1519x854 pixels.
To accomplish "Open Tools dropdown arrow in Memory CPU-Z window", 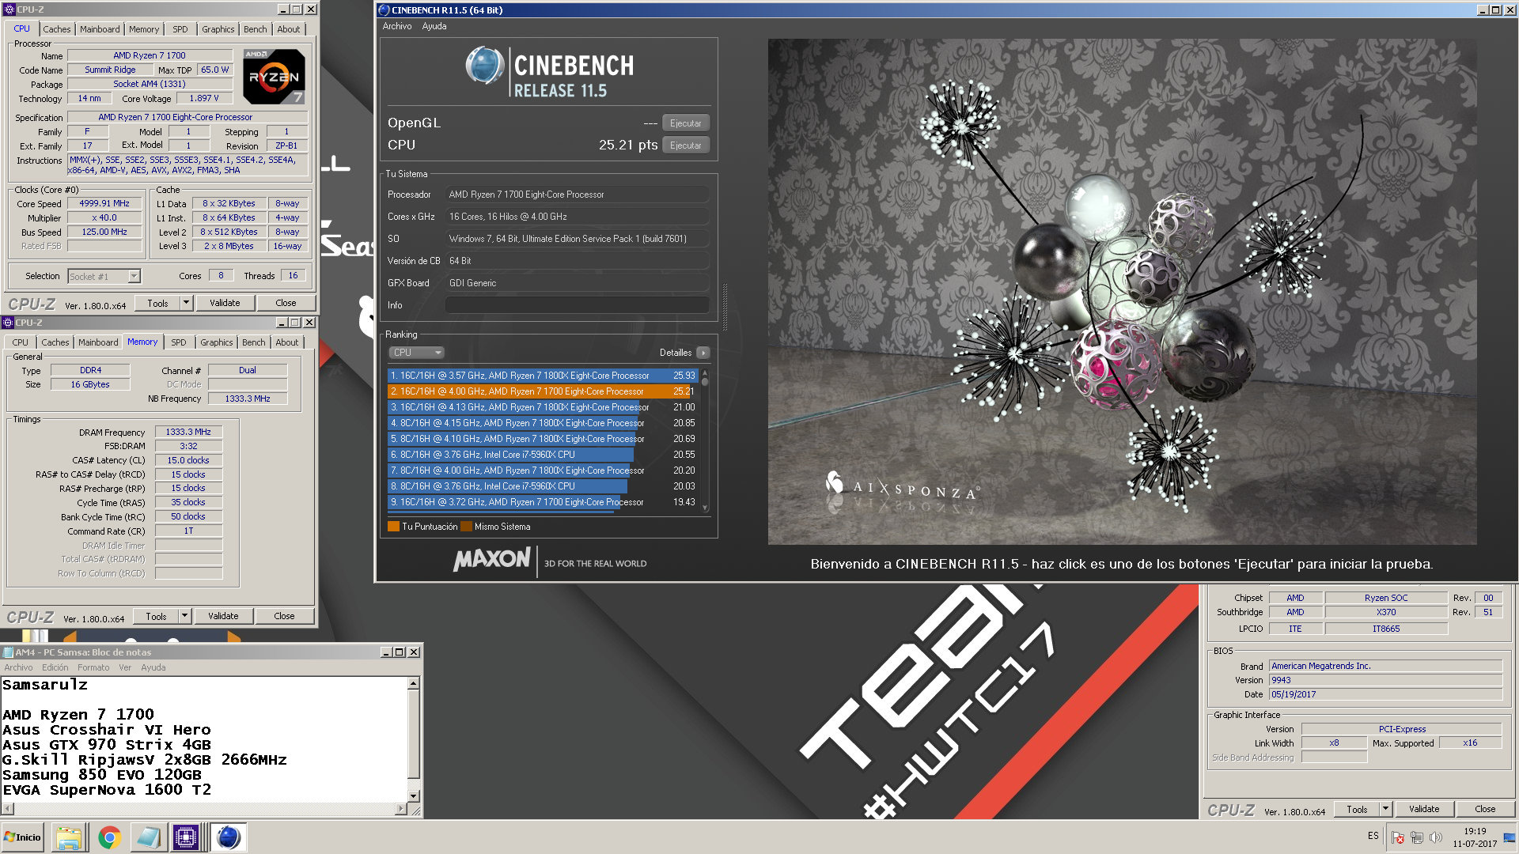I will pyautogui.click(x=185, y=616).
